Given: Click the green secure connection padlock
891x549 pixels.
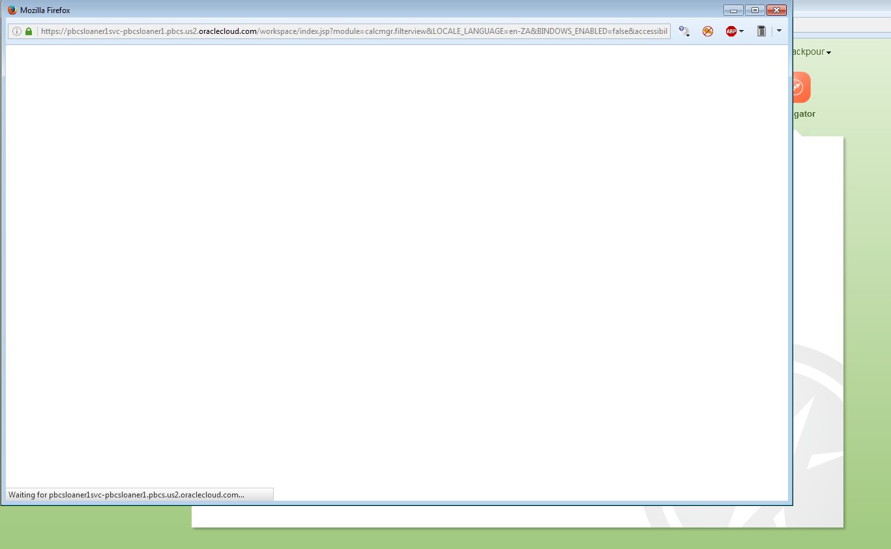Looking at the screenshot, I should (29, 31).
